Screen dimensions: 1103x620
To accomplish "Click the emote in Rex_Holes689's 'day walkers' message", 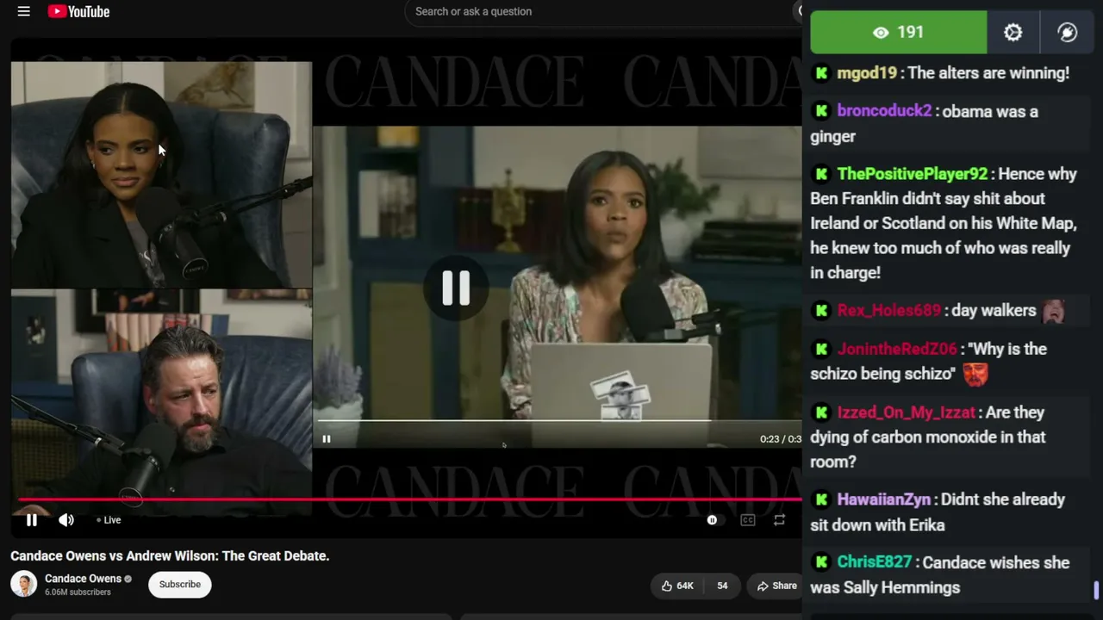I will pyautogui.click(x=1053, y=311).
